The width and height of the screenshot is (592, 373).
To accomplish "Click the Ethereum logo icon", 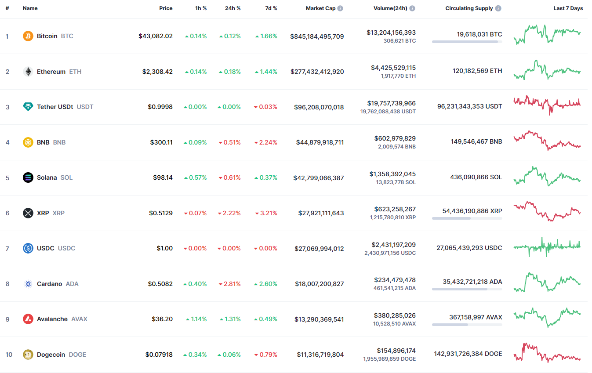I will point(28,72).
